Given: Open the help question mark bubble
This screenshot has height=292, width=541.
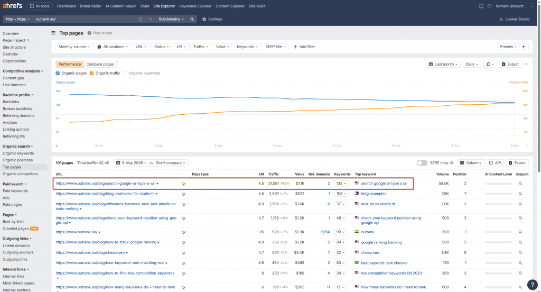Looking at the screenshot, I should 533,285.
